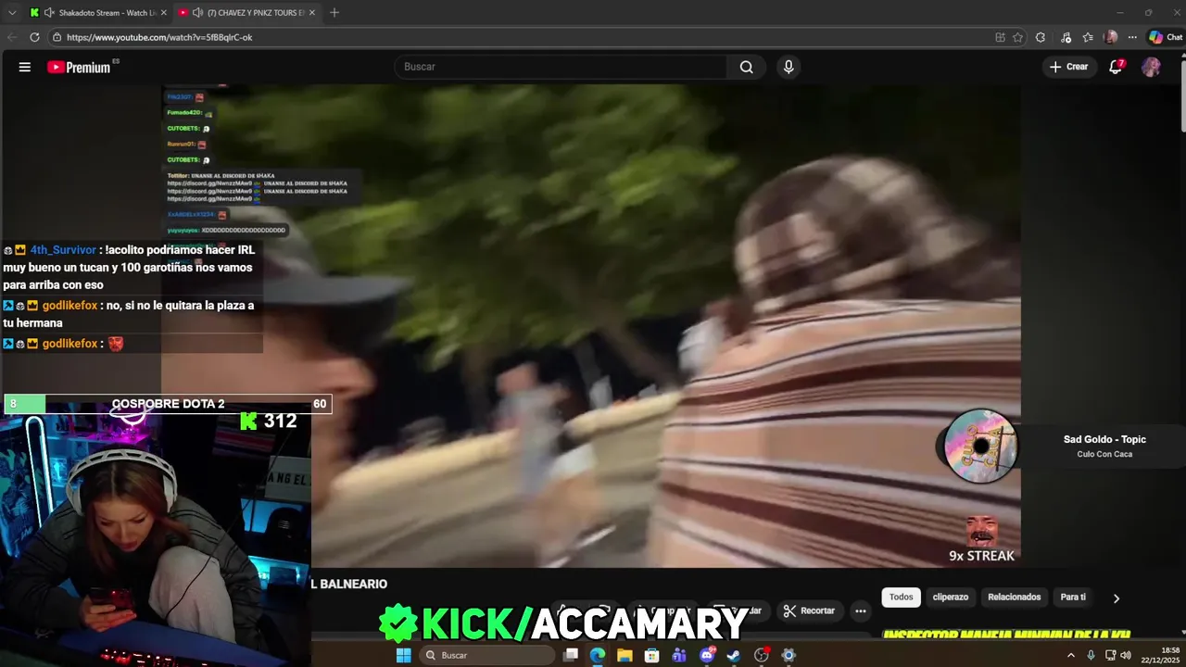Open Task View on taskbar
Viewport: 1186px width, 667px height.
point(571,655)
